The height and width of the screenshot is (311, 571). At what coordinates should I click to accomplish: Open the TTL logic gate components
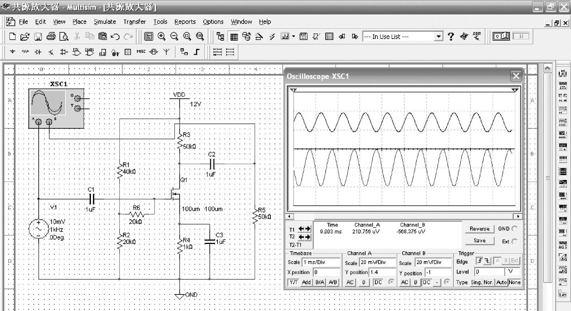coord(76,52)
